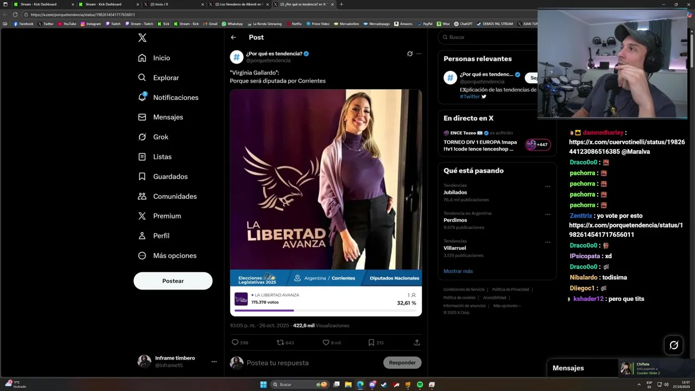
Task: Open the @porquetendencia avatar on post
Action: [x=237, y=57]
